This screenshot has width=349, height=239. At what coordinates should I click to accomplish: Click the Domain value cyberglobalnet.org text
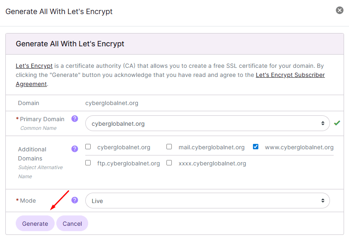click(112, 103)
